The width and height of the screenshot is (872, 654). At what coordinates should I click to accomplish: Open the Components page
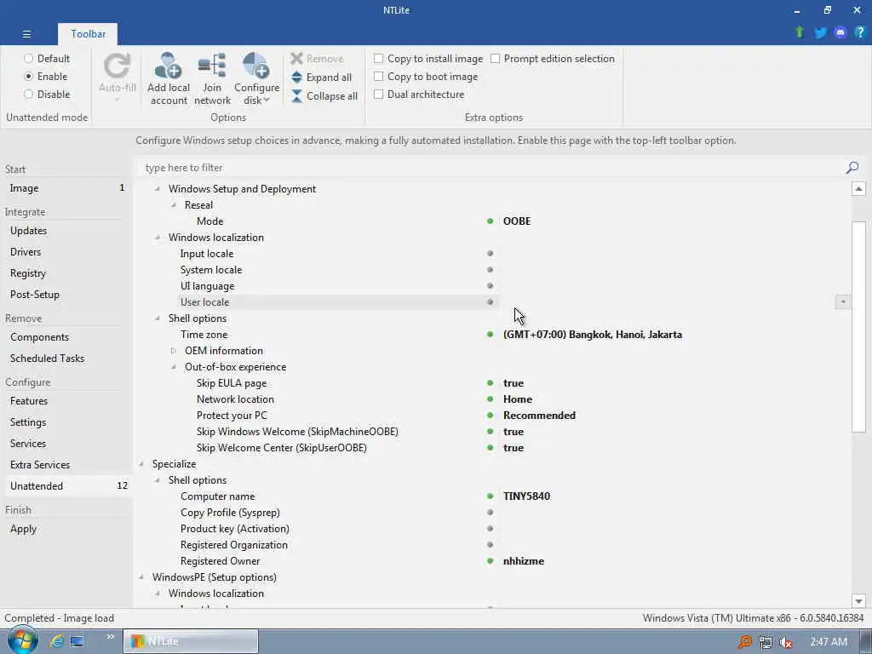66,337
